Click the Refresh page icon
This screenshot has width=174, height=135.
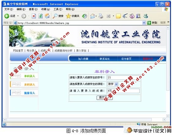41,16
